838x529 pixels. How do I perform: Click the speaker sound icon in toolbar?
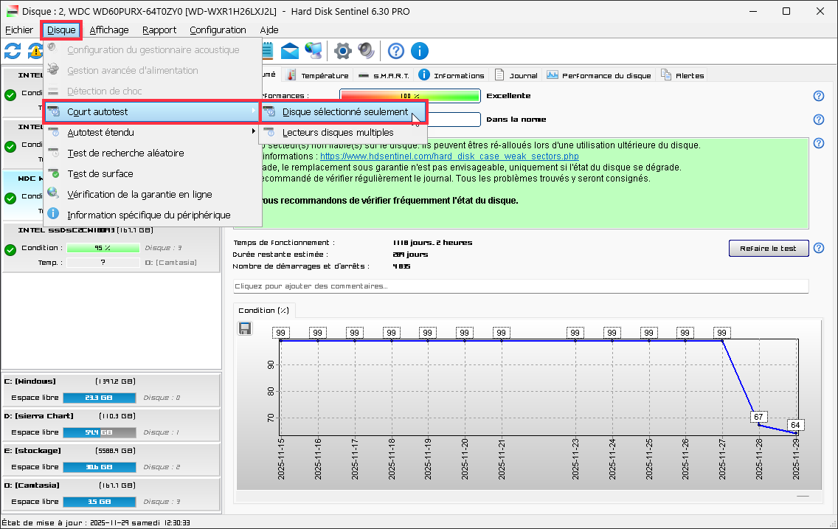pos(366,51)
